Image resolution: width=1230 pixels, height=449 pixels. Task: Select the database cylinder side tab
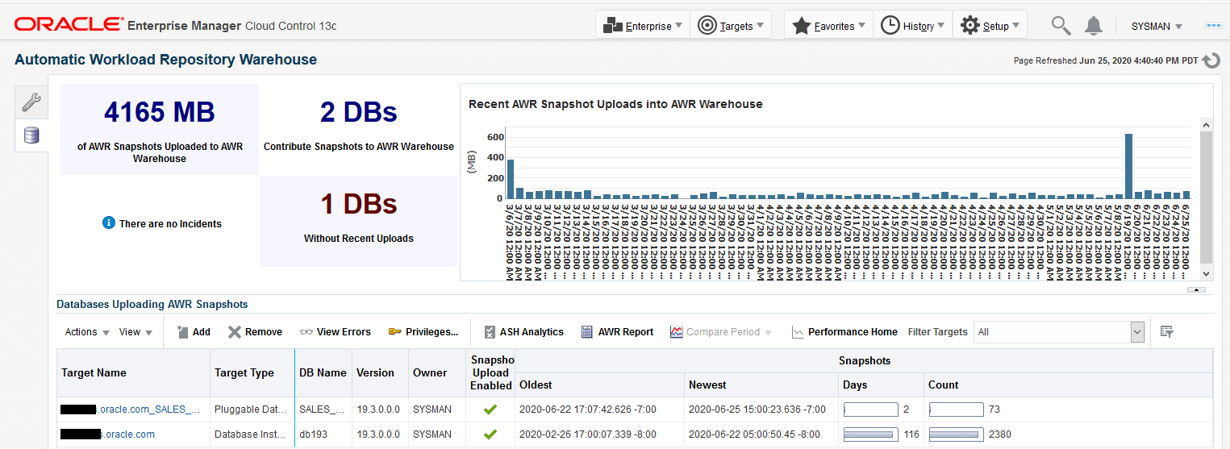click(x=31, y=135)
